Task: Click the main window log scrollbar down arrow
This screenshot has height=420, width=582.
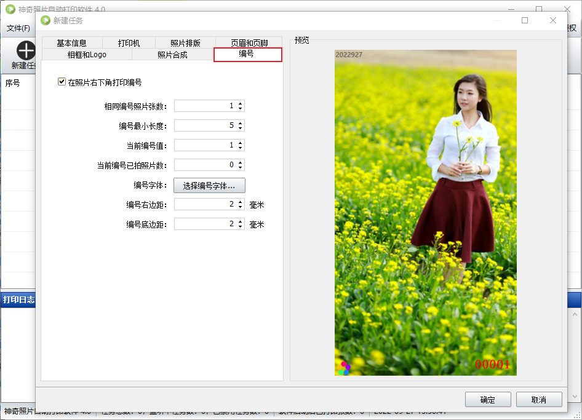Action: 575,397
